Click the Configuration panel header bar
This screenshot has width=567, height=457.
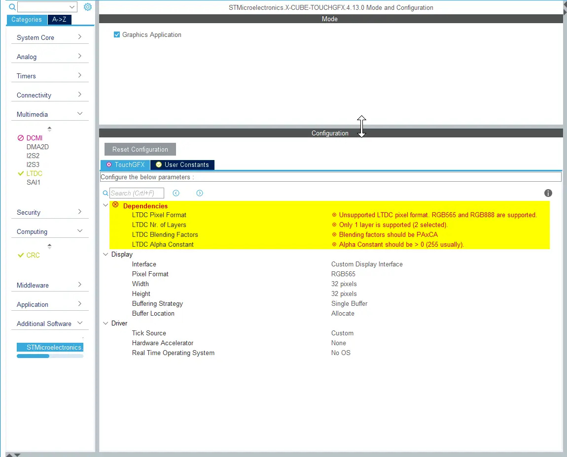pyautogui.click(x=330, y=133)
